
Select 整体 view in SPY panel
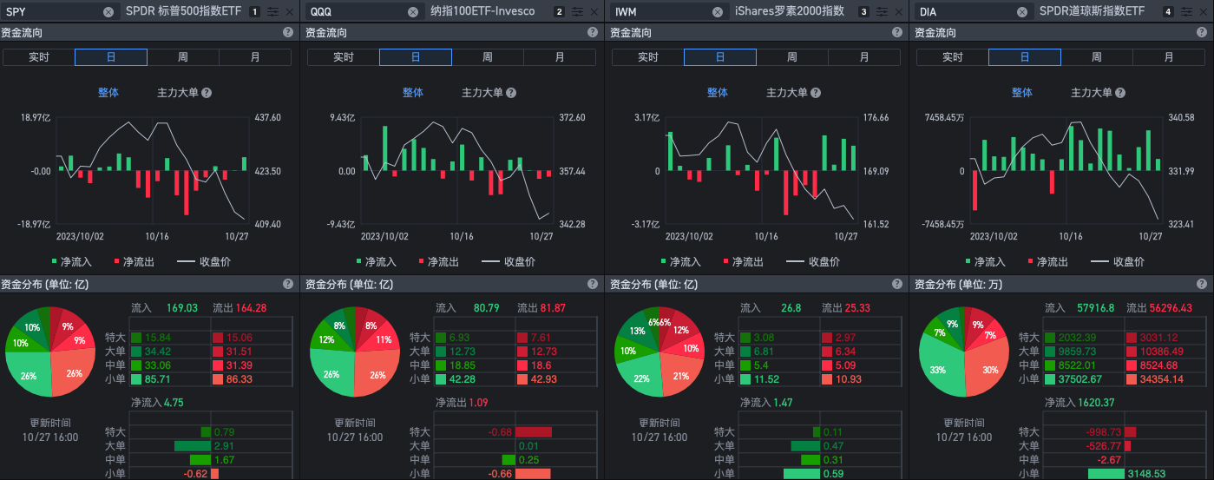pos(108,93)
